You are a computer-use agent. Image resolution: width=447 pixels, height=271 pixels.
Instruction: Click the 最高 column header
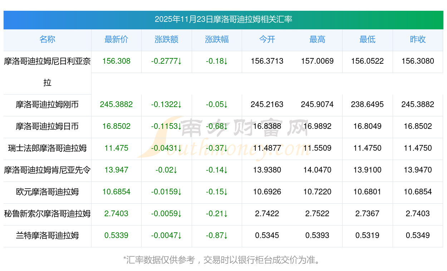click(x=317, y=39)
